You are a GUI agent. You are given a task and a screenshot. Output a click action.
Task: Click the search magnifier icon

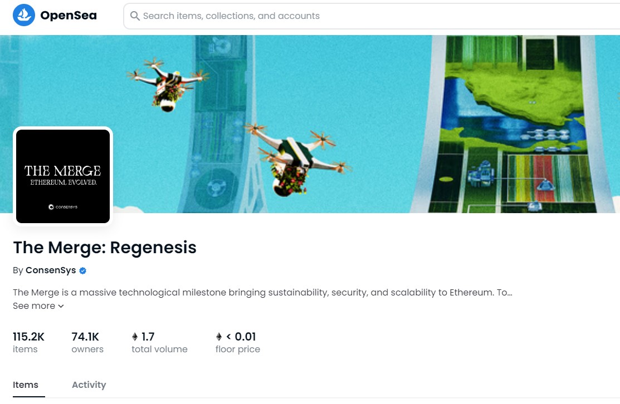(x=135, y=16)
